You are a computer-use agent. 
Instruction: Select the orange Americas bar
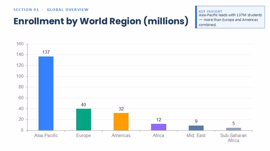[x=121, y=122]
